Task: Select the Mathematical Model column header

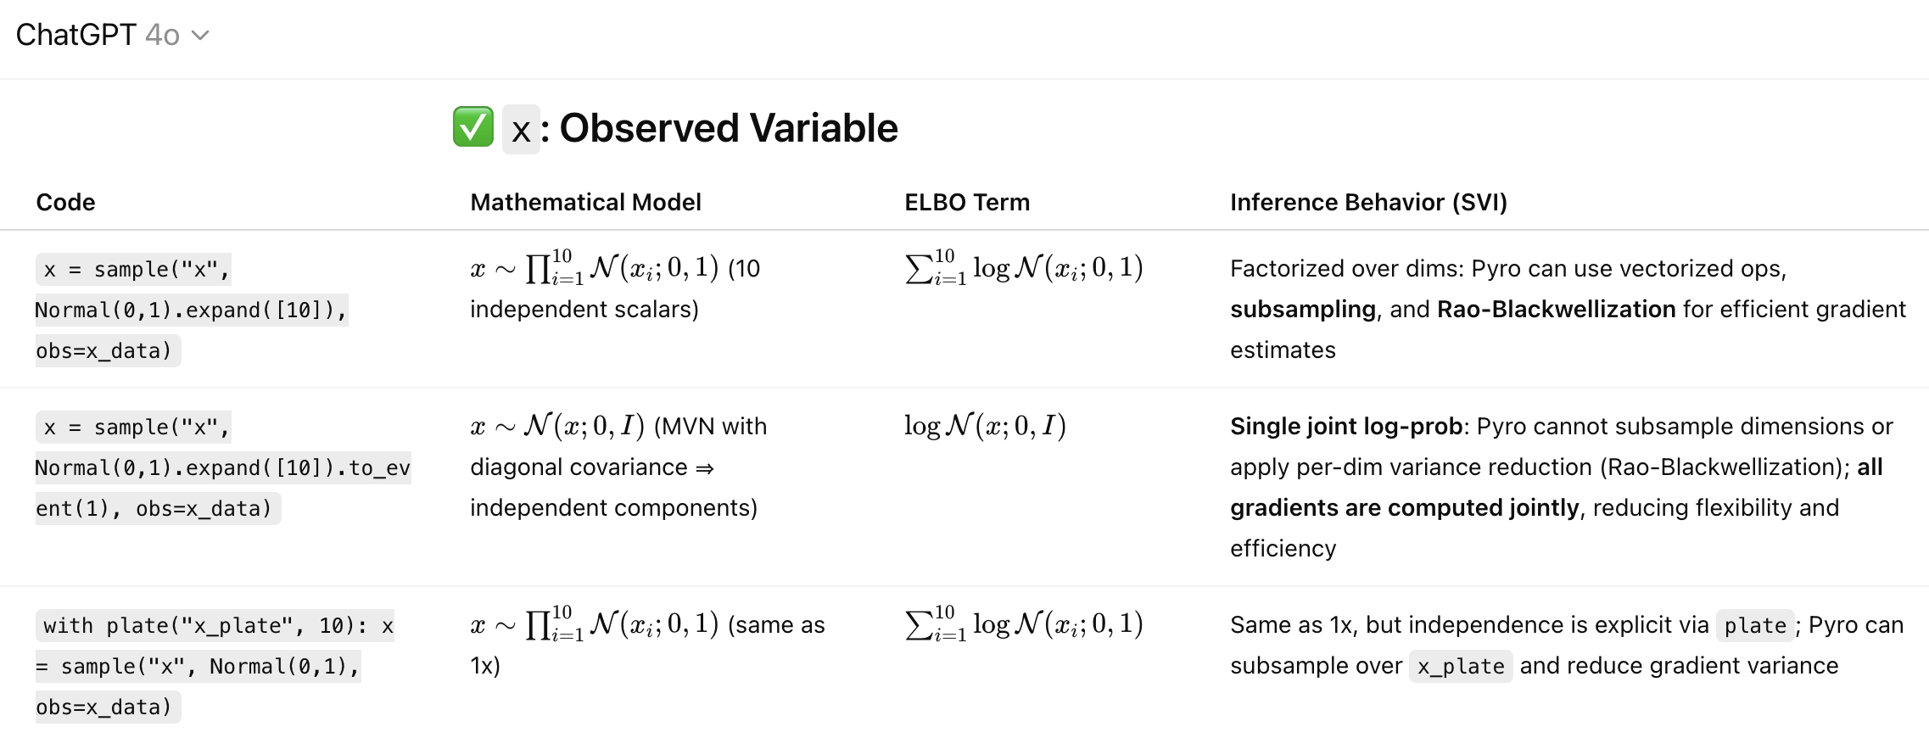Action: (x=585, y=202)
